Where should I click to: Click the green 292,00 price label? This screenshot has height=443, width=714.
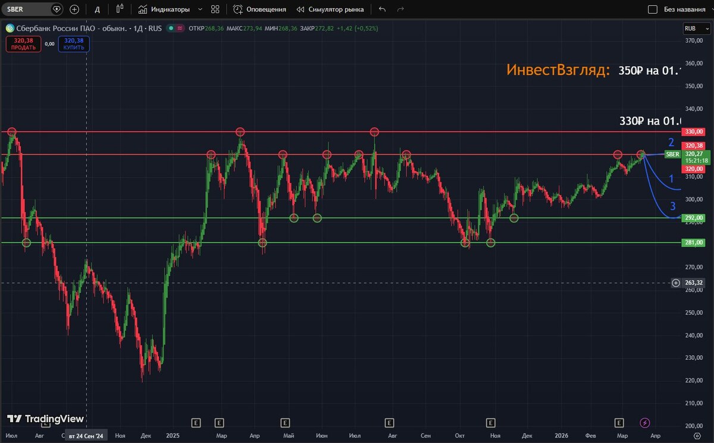click(694, 218)
